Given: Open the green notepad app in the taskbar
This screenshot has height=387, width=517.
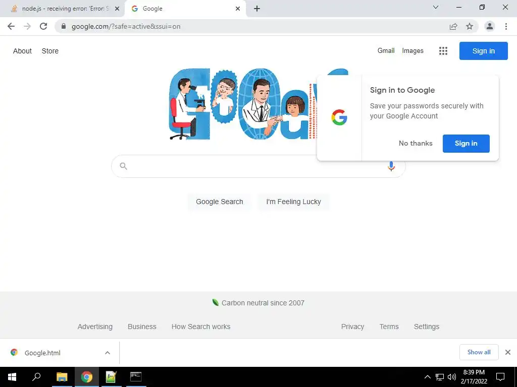Looking at the screenshot, I should pyautogui.click(x=111, y=377).
